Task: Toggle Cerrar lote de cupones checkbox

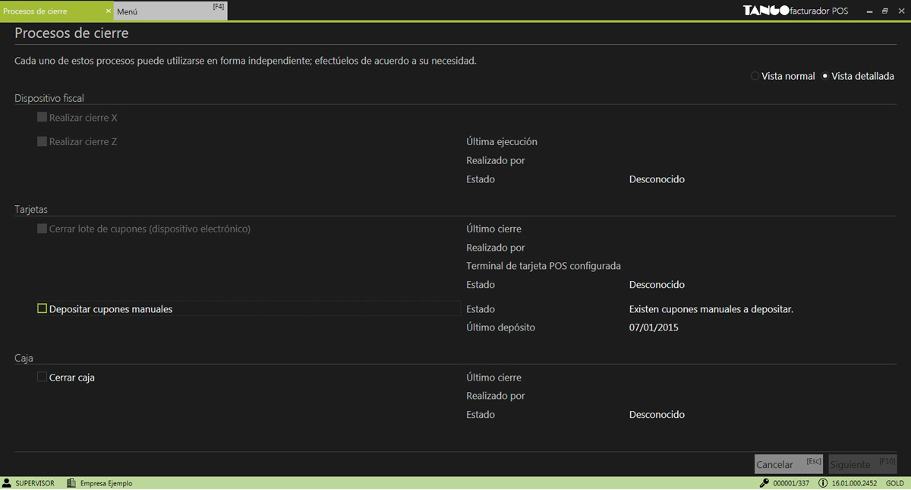Action: pyautogui.click(x=43, y=229)
